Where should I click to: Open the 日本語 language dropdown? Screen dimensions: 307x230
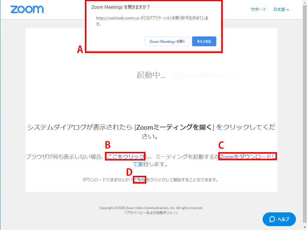pyautogui.click(x=281, y=9)
